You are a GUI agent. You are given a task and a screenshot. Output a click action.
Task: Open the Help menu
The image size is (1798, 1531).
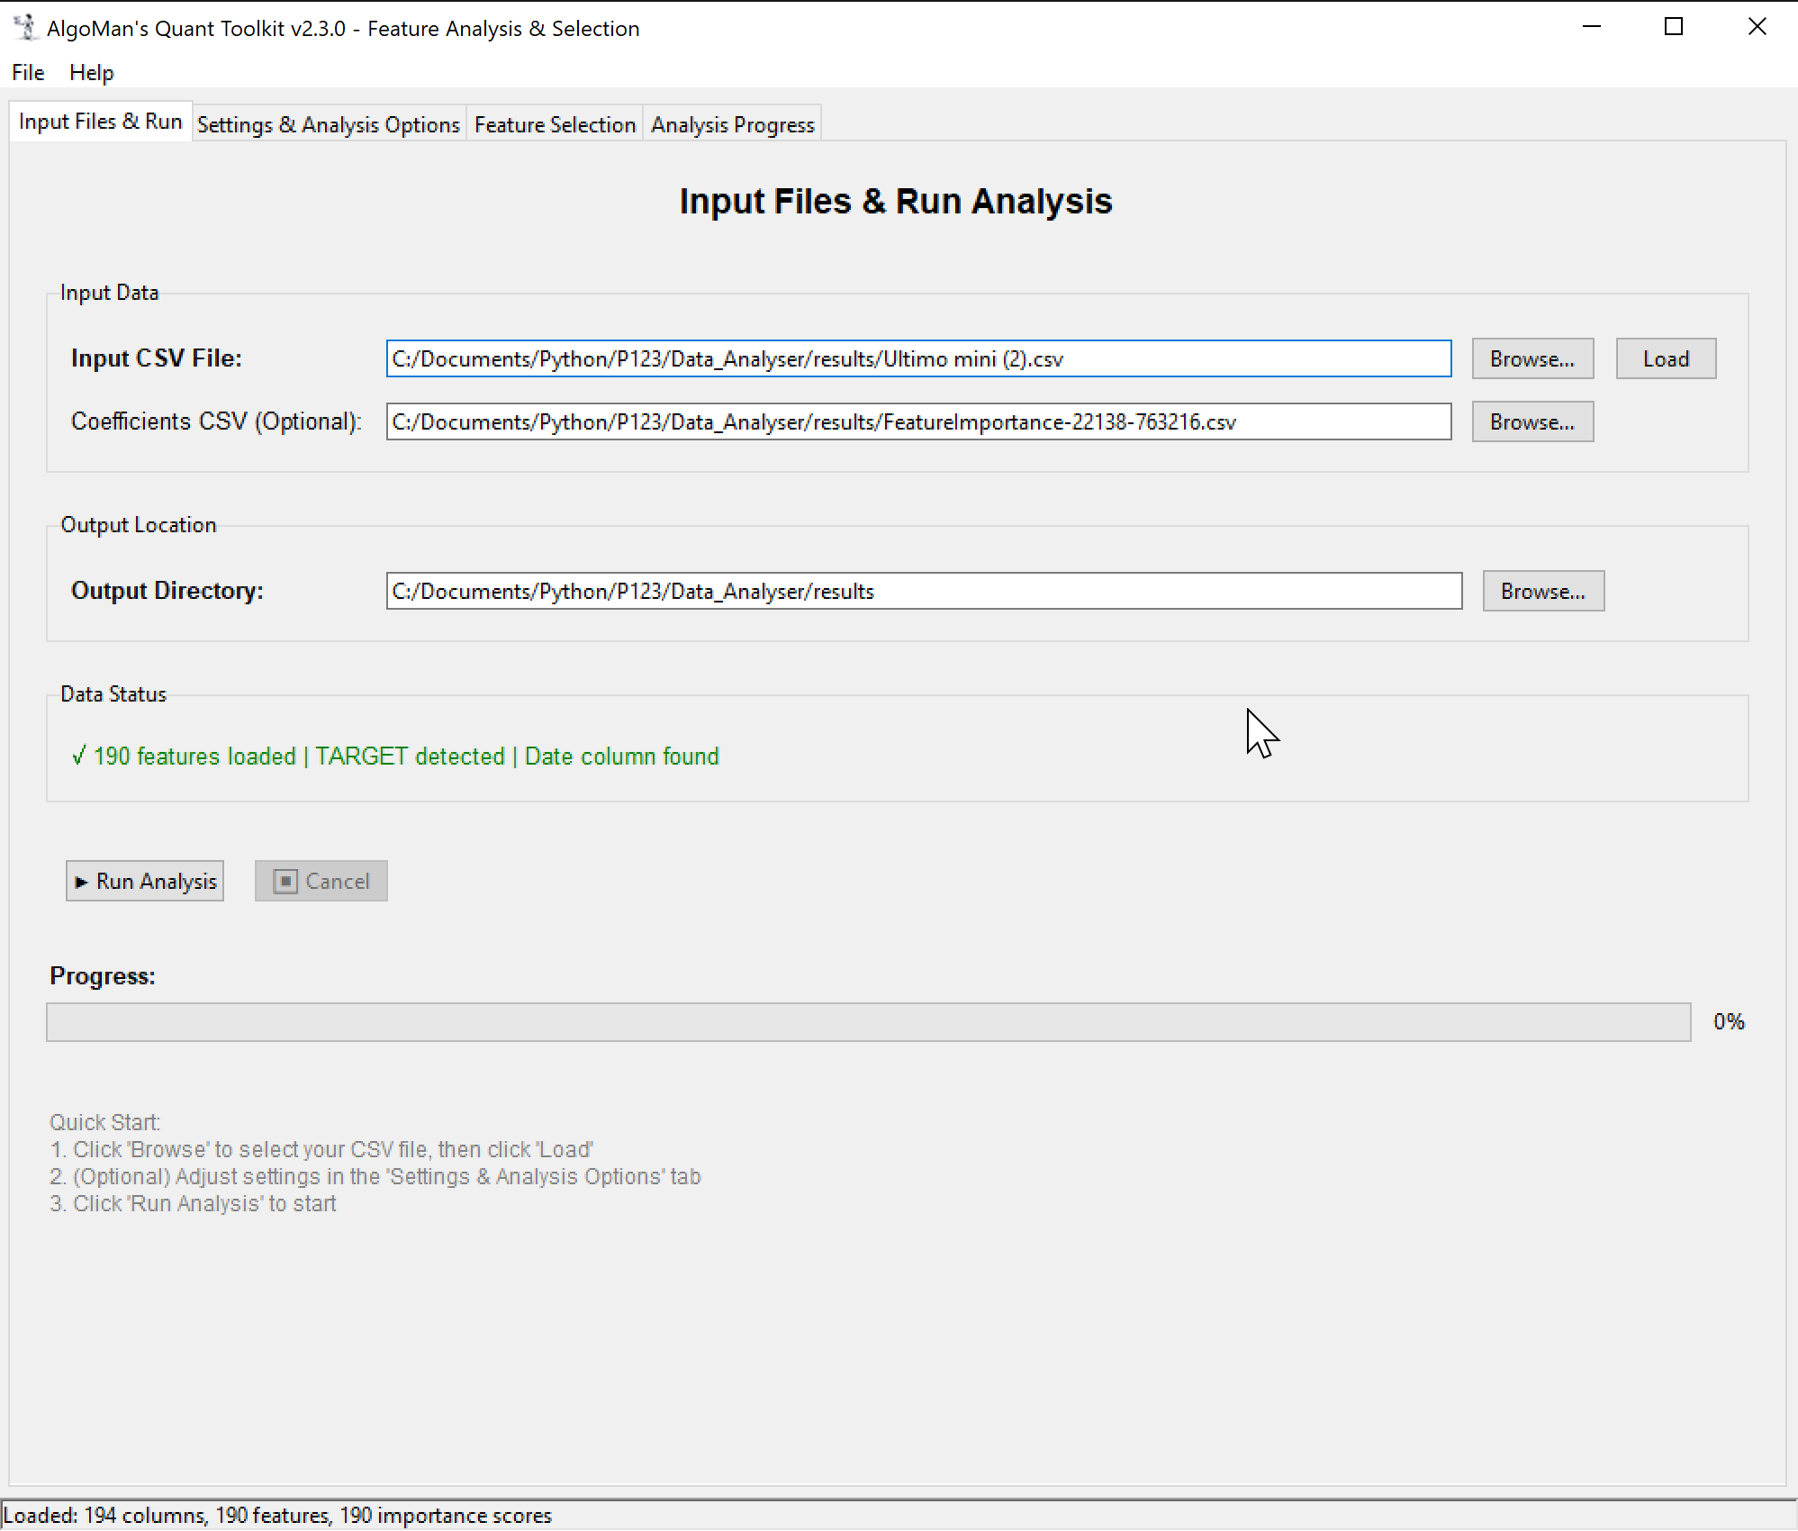pyautogui.click(x=91, y=73)
